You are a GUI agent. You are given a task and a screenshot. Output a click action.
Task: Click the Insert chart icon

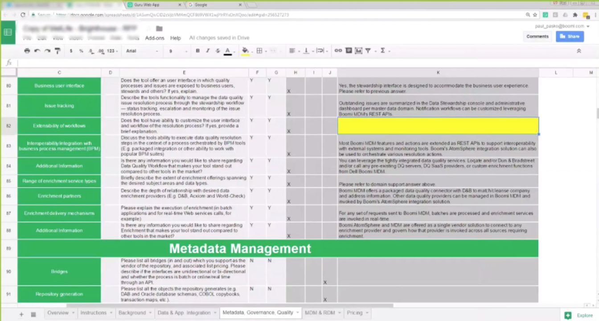tap(358, 51)
